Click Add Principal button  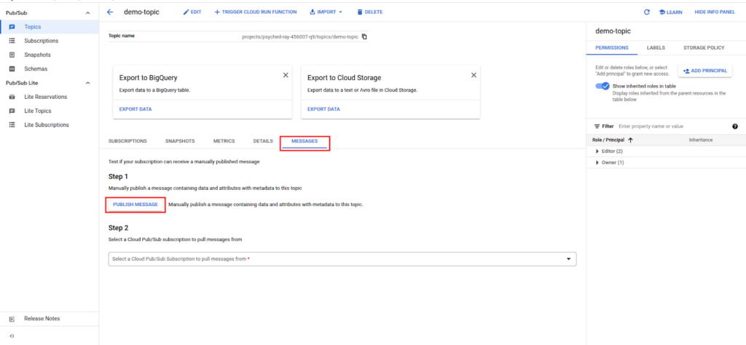tap(705, 71)
